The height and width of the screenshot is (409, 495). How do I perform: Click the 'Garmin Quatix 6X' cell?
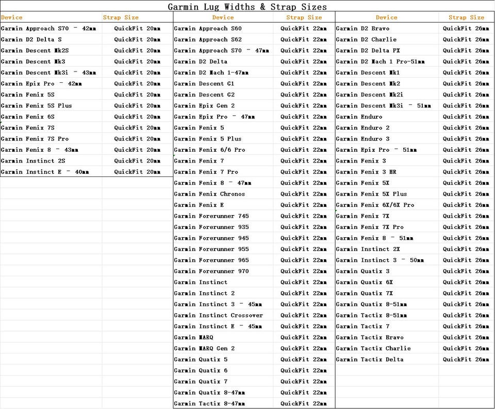click(x=387, y=282)
